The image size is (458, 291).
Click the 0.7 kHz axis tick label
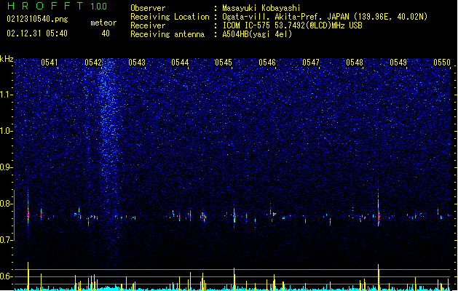[x=6, y=240]
